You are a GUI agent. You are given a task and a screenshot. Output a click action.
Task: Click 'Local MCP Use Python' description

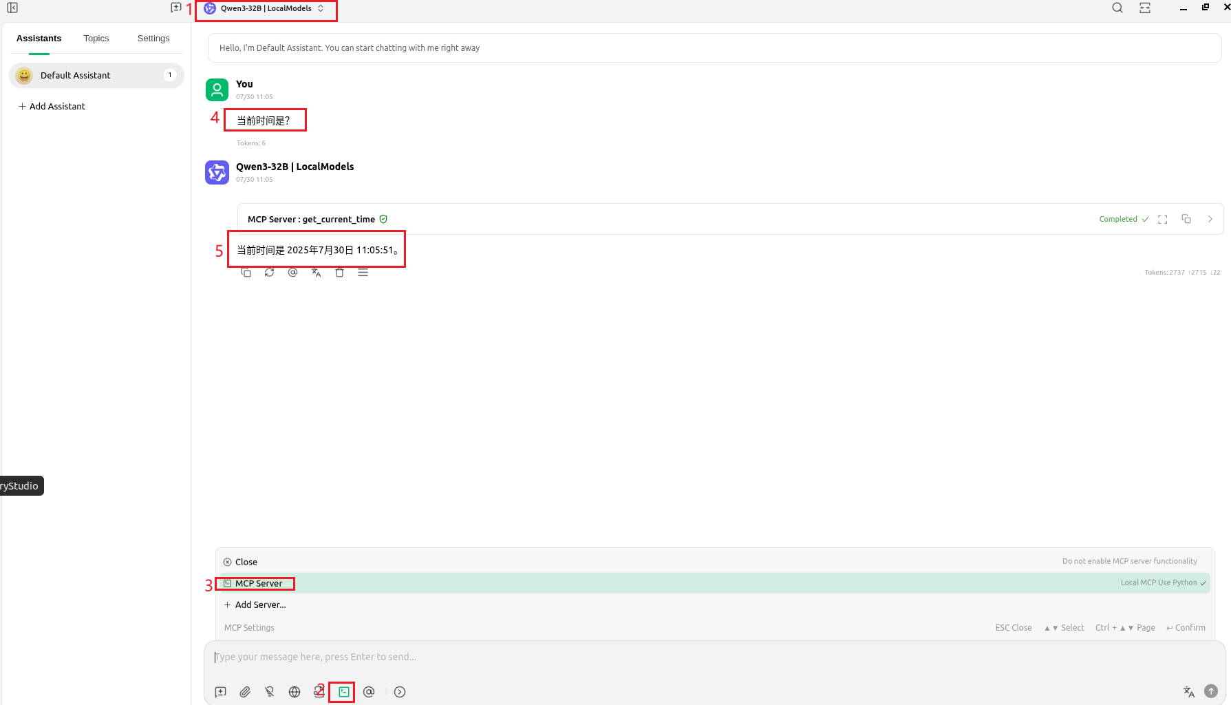pos(1159,582)
